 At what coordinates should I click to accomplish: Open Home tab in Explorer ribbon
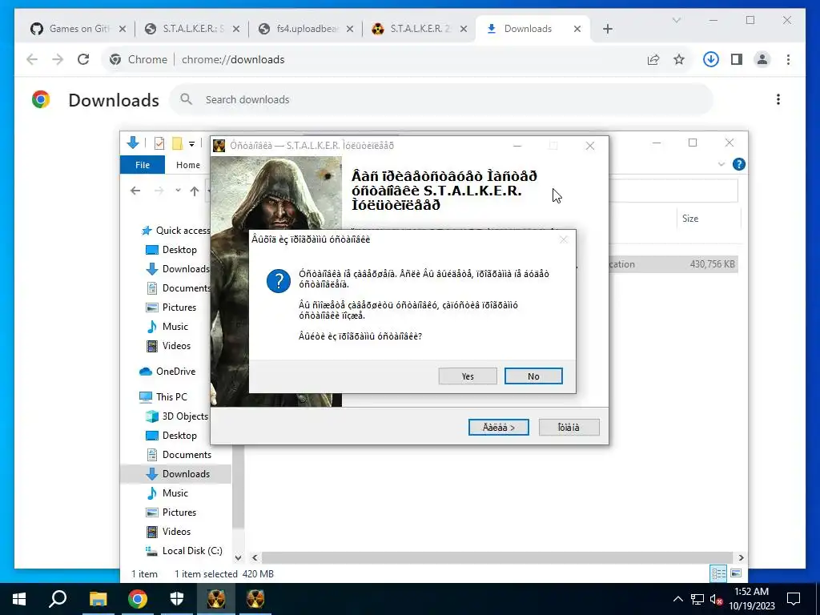click(x=187, y=165)
